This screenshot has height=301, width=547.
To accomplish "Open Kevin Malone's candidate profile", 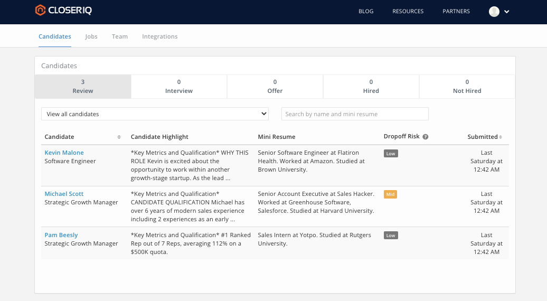I will coord(64,153).
